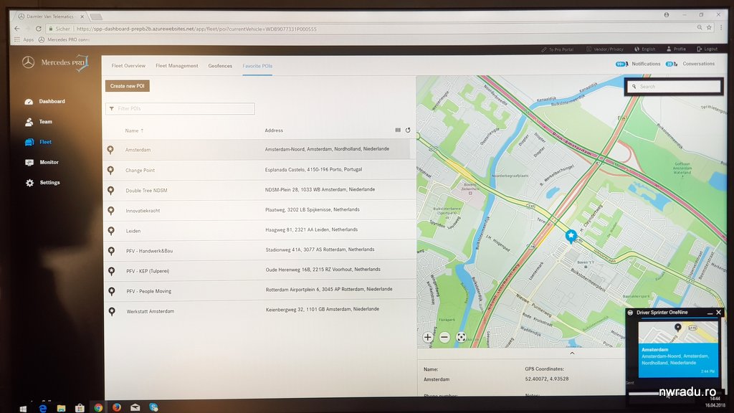Close the Driver Sprinter OneNine chat
Viewport: 734px width, 413px height.
click(x=718, y=313)
